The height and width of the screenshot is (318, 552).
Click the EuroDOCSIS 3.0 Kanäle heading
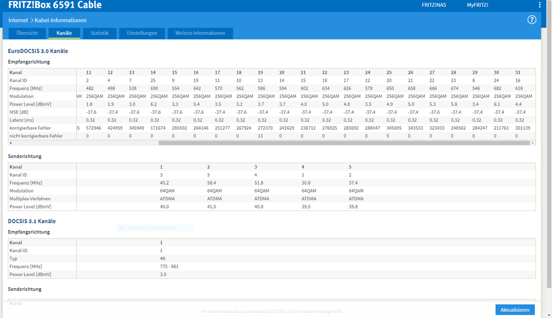(x=38, y=51)
